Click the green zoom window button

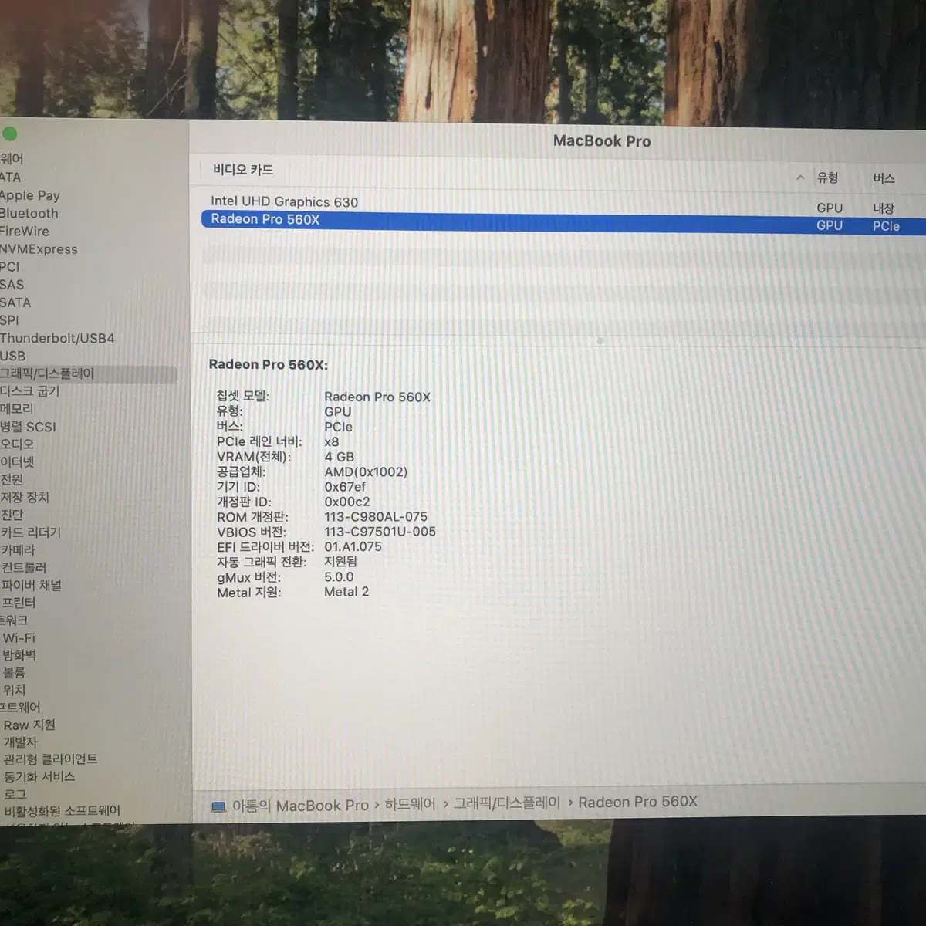click(9, 134)
